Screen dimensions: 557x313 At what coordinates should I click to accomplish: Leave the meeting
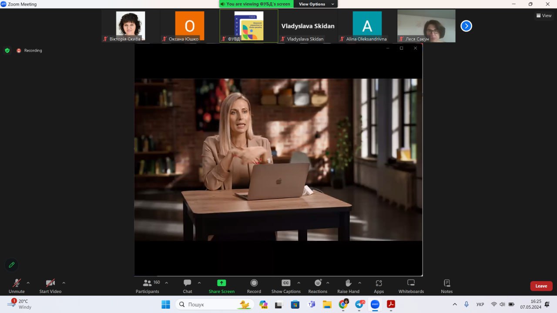coord(541,286)
